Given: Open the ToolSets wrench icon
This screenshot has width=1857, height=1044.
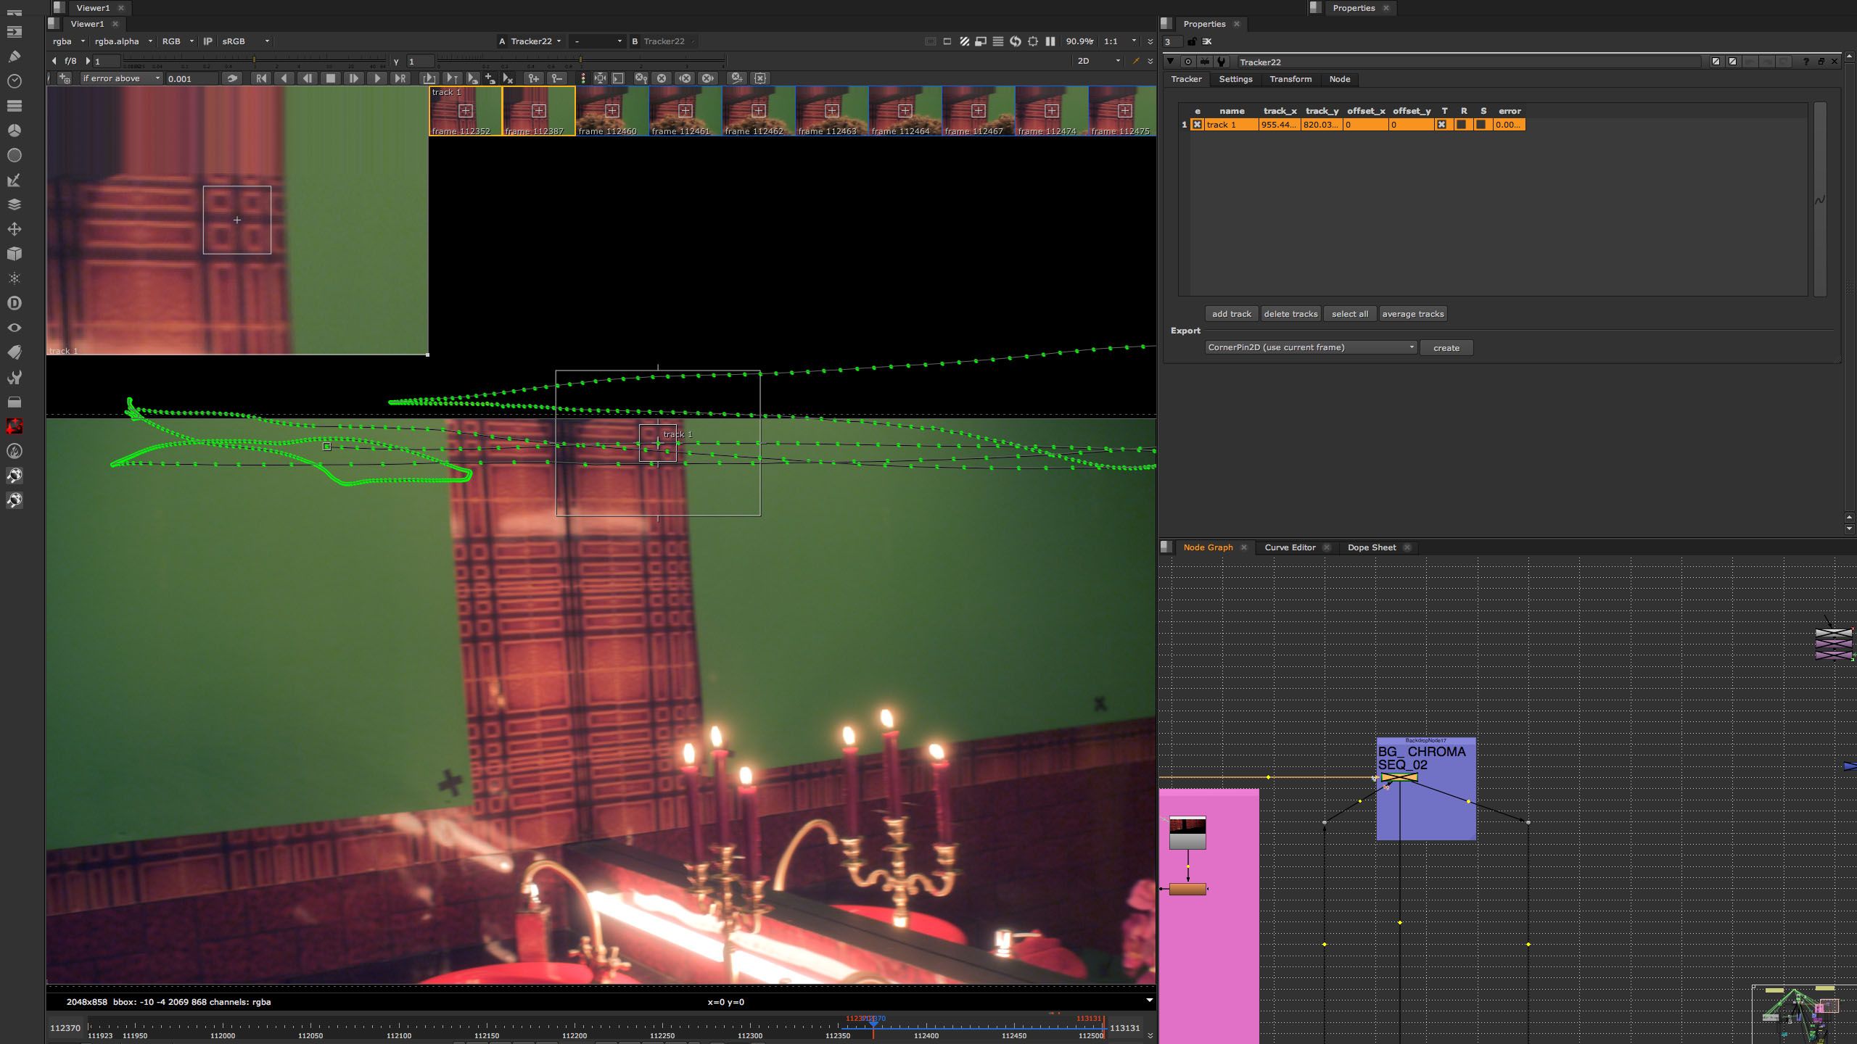Looking at the screenshot, I should click(14, 377).
